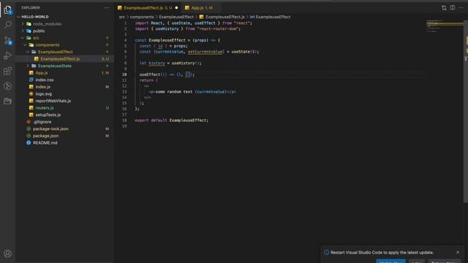The height and width of the screenshot is (263, 468).
Task: Open the Run and Debug view
Action: [x=7, y=56]
